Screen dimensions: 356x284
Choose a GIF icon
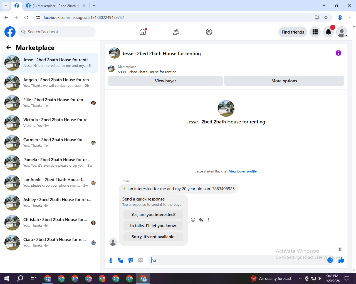tap(141, 260)
